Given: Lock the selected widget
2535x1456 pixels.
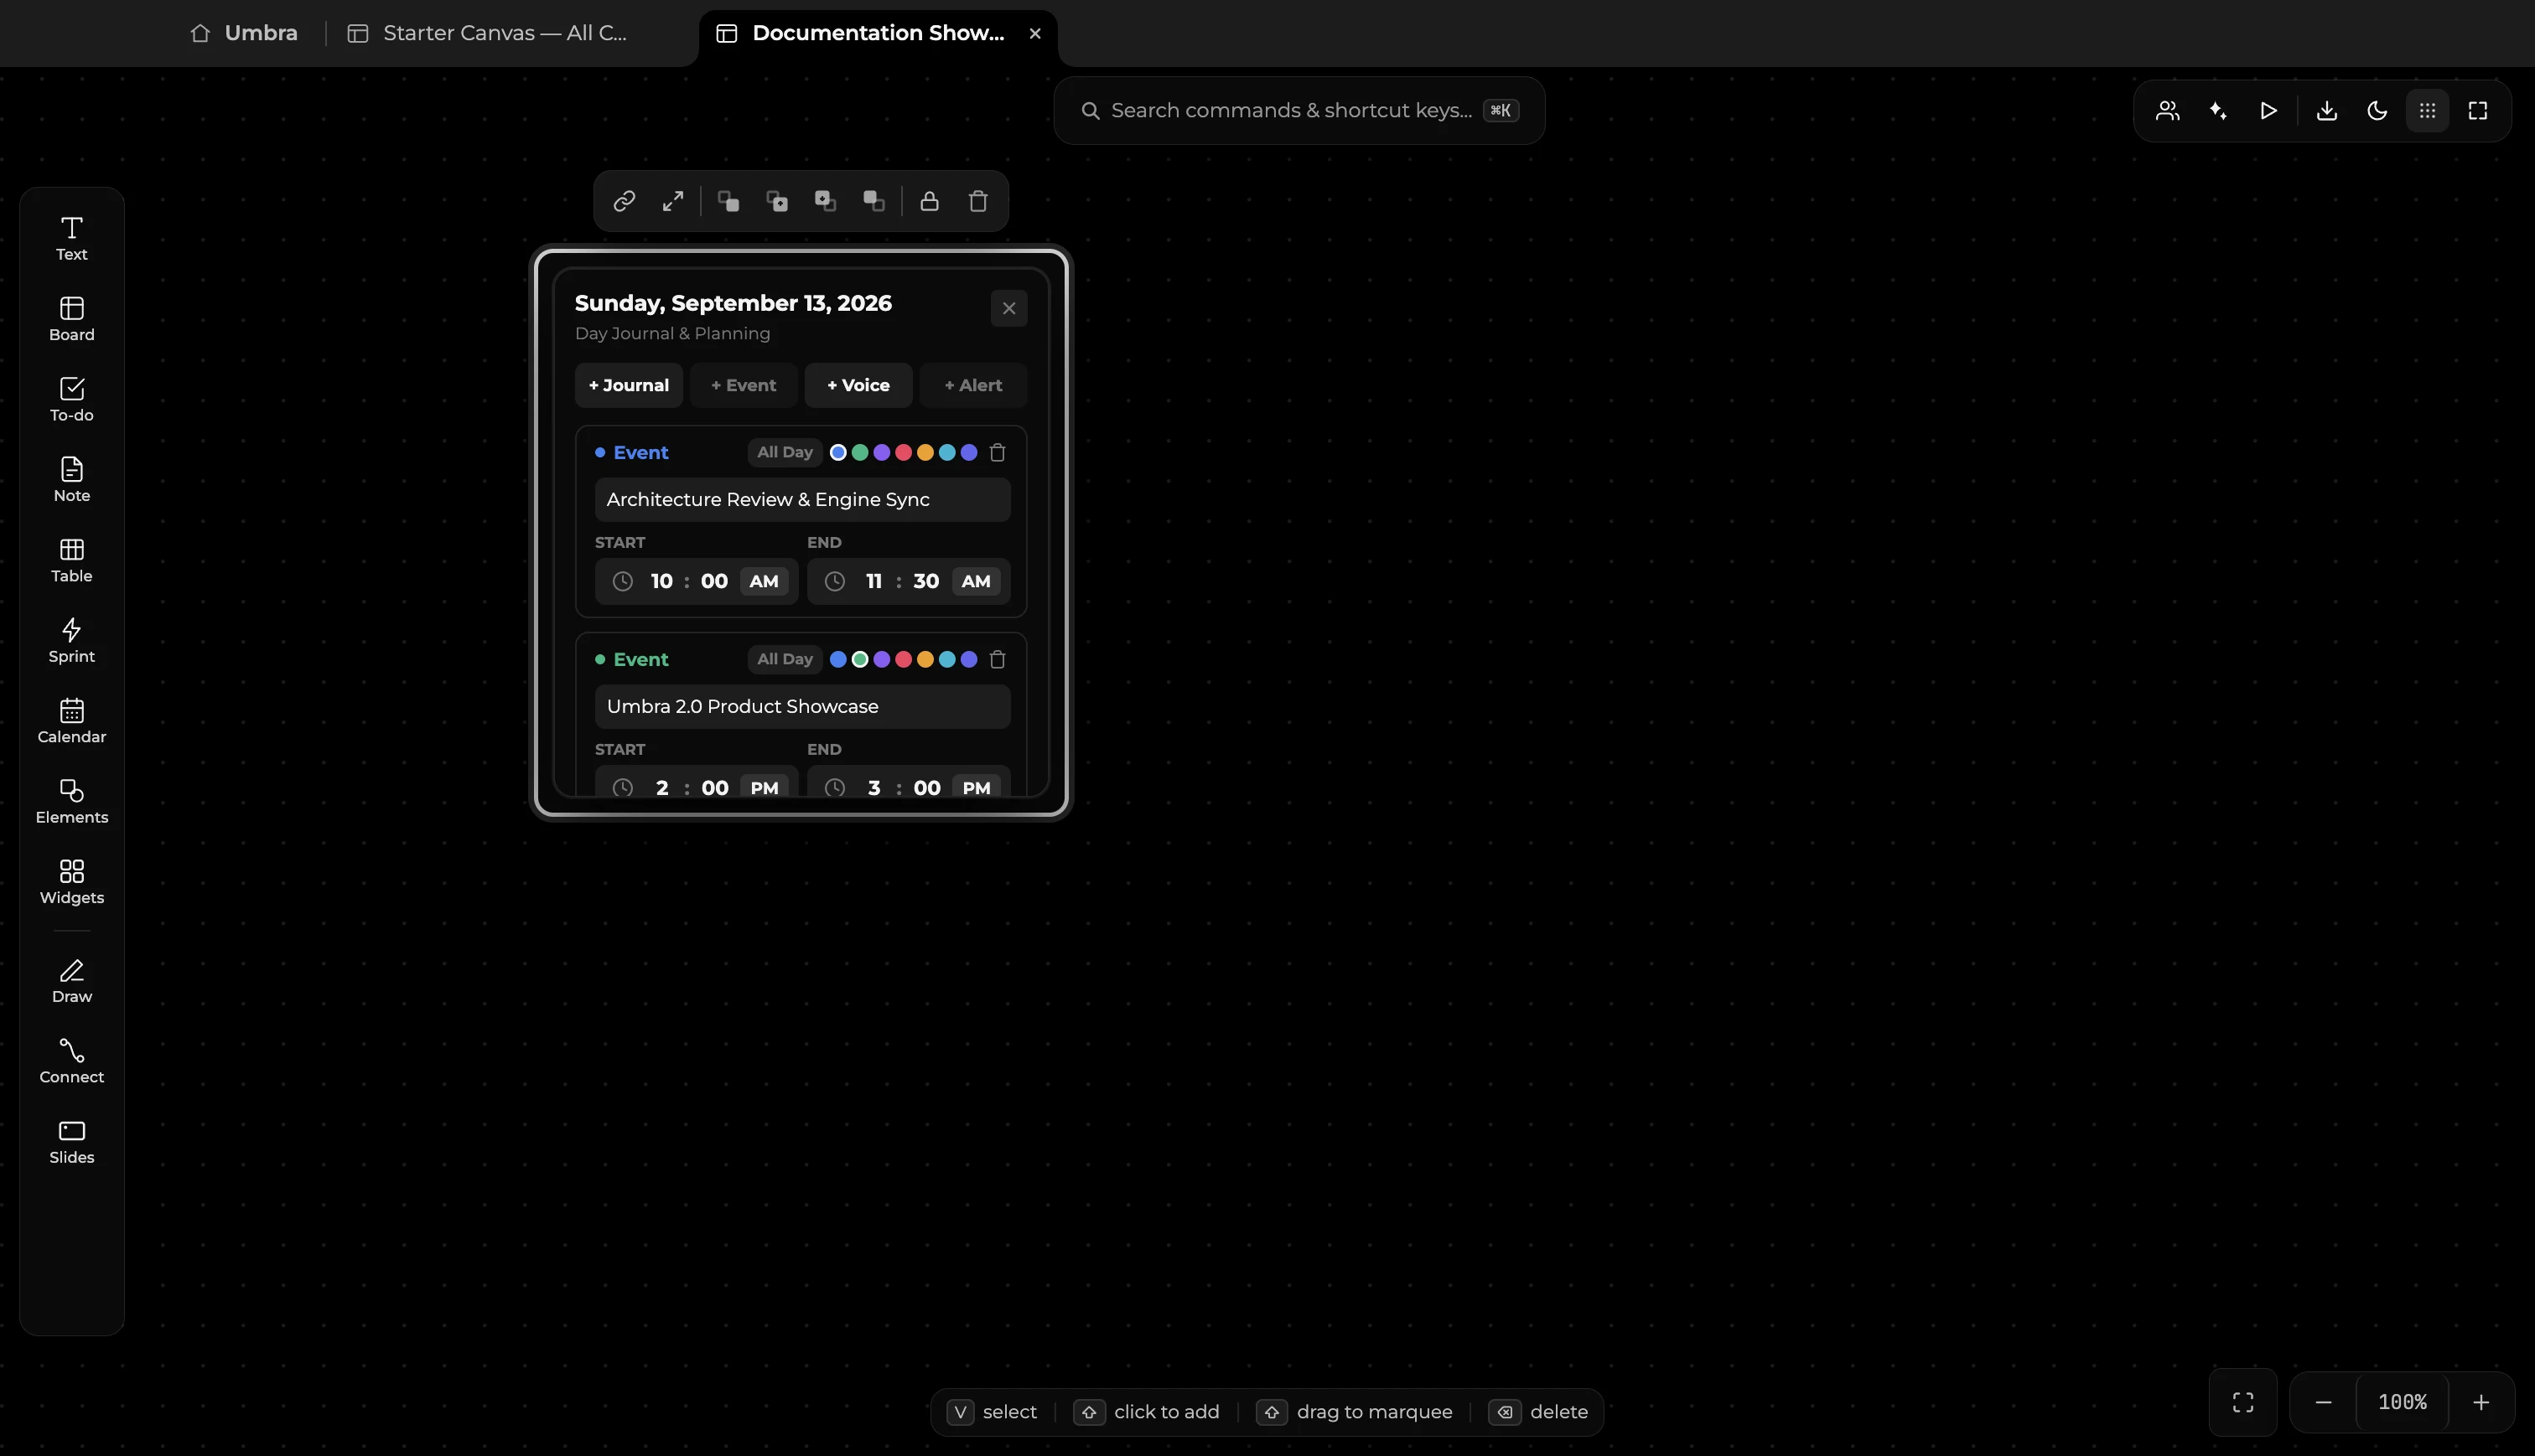Looking at the screenshot, I should (930, 201).
